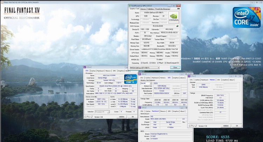
Task: Open About tab in CPU-Z SPD window
Action: click(182, 78)
